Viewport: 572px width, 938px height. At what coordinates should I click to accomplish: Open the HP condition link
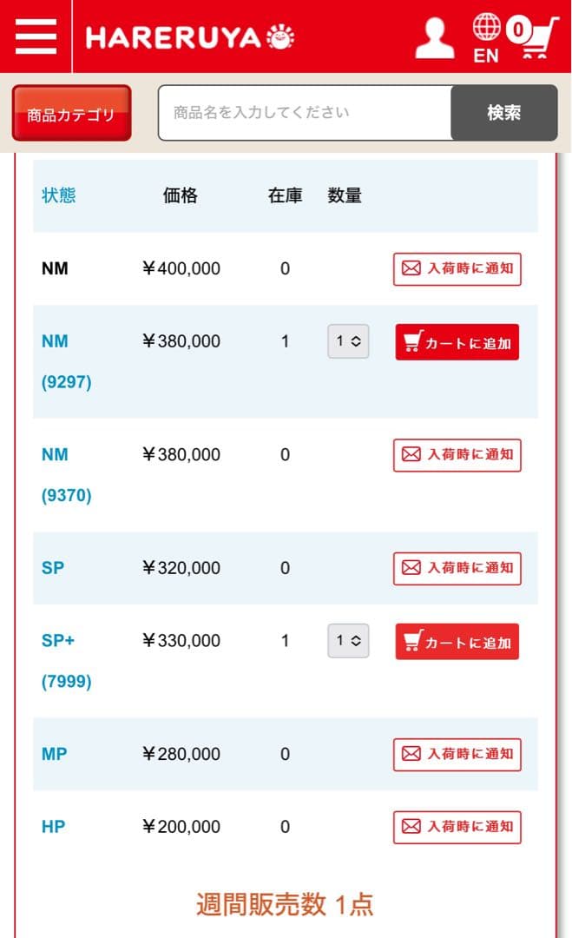point(53,827)
